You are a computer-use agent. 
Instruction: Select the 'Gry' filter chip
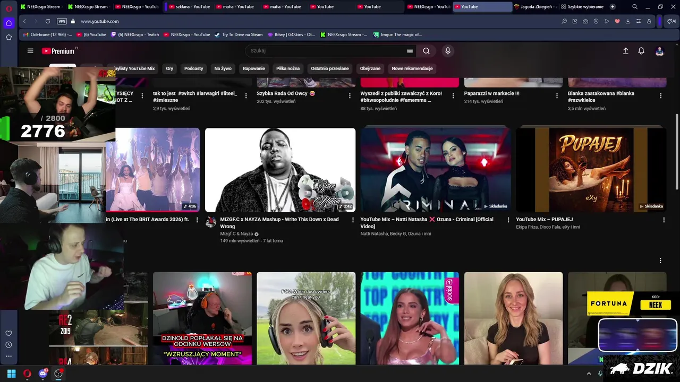[169, 68]
